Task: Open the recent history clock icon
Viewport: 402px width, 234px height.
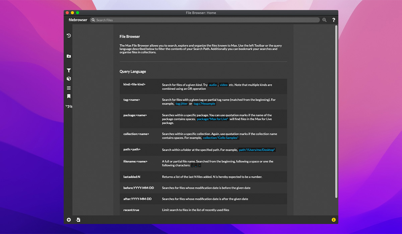Action: click(x=69, y=35)
